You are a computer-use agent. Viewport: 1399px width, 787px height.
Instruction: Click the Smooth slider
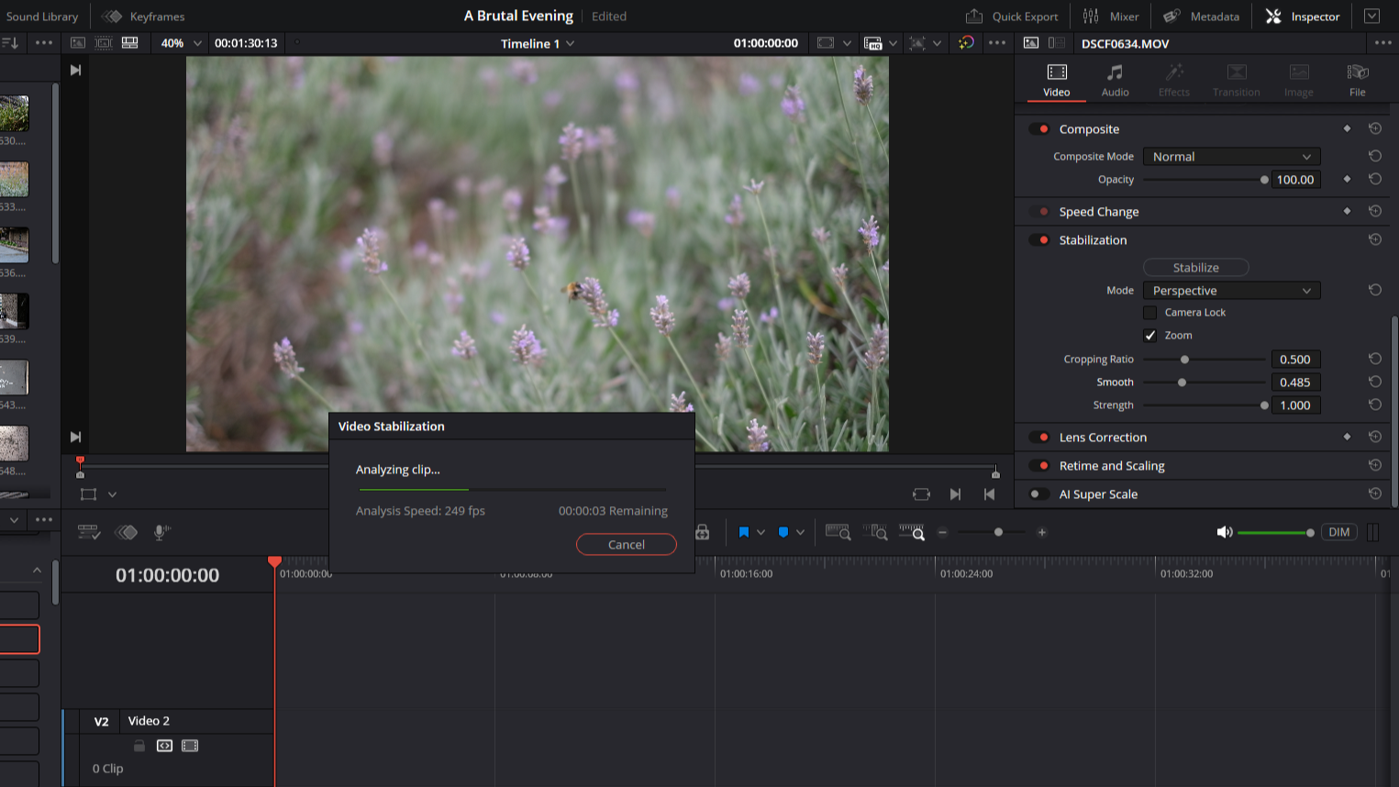click(x=1205, y=382)
